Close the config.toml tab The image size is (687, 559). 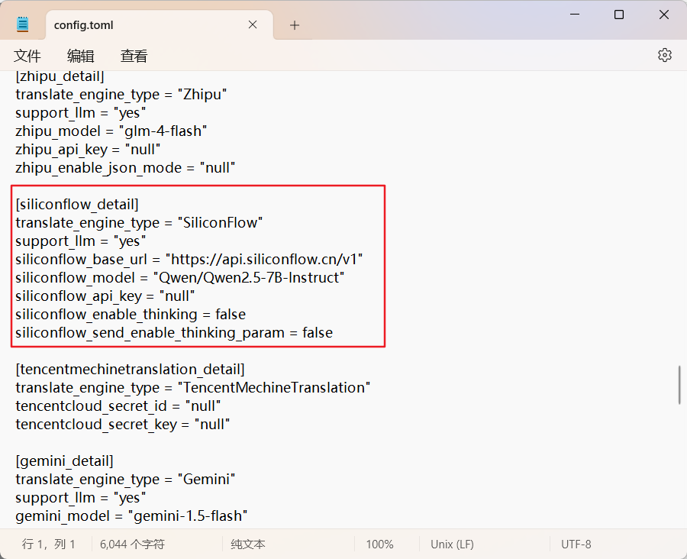253,24
